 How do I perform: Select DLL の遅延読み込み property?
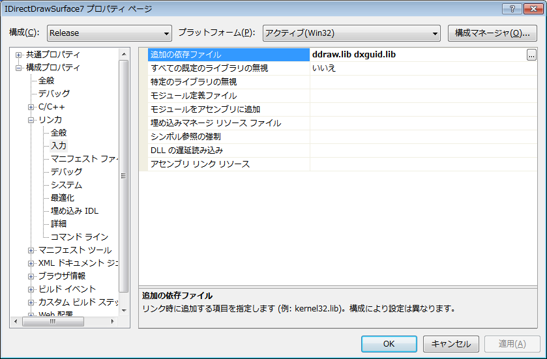tap(228, 151)
